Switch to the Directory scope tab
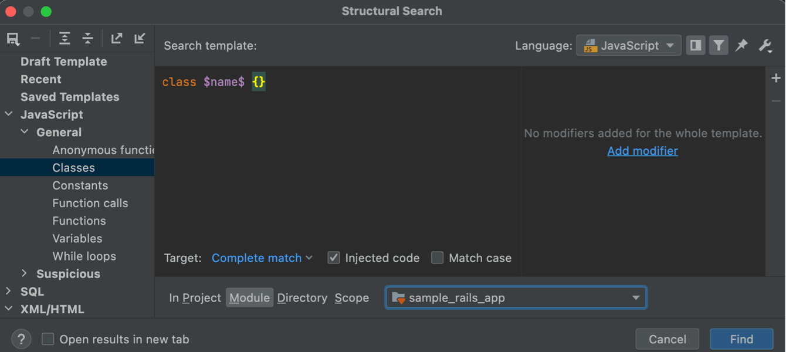 [x=302, y=298]
